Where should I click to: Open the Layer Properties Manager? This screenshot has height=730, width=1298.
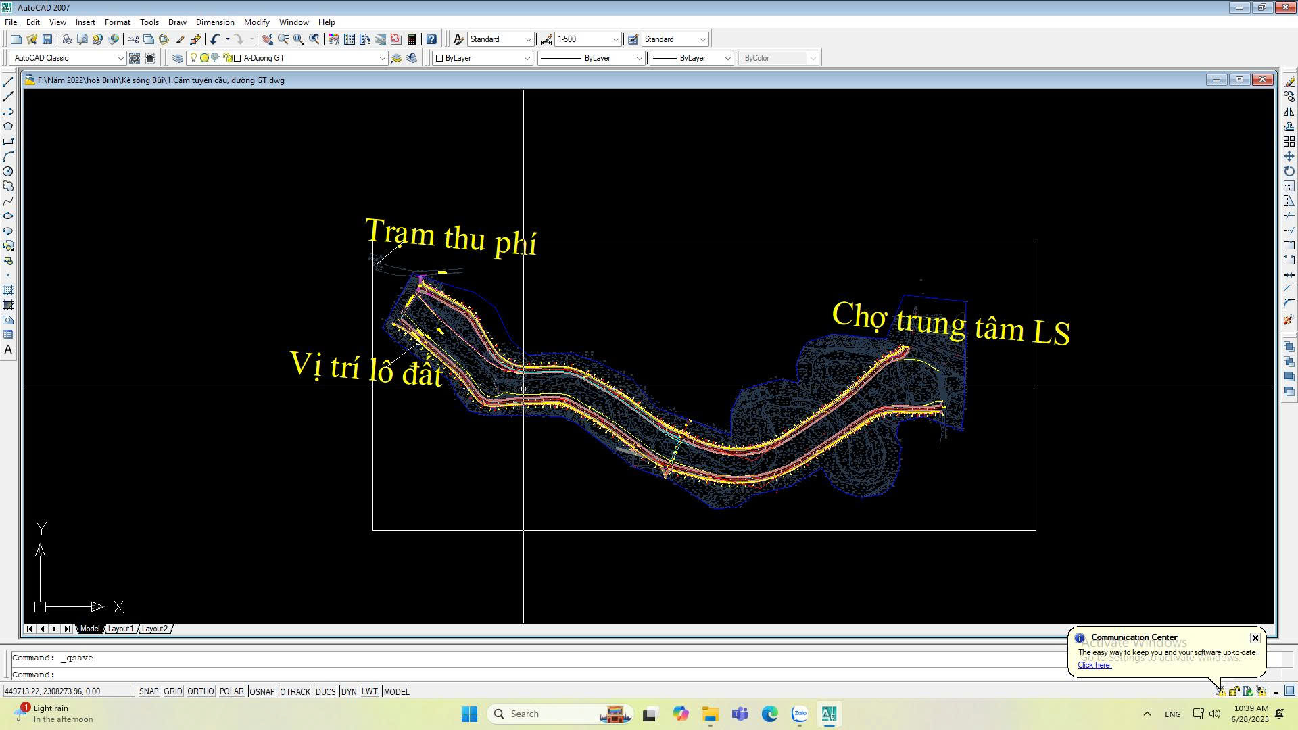178,58
